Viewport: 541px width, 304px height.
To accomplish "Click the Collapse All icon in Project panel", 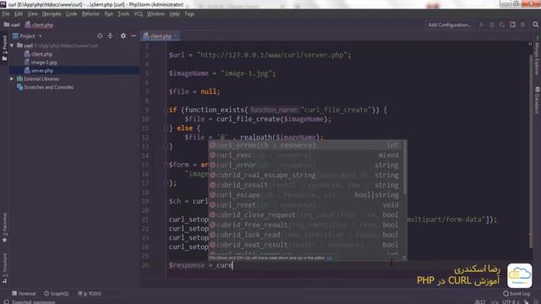I will (x=111, y=35).
